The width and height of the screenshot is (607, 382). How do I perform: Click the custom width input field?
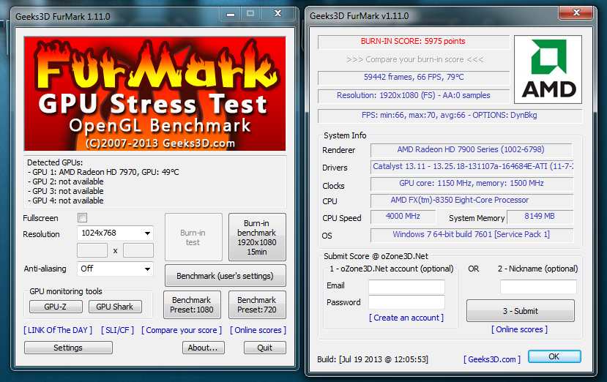tap(92, 250)
